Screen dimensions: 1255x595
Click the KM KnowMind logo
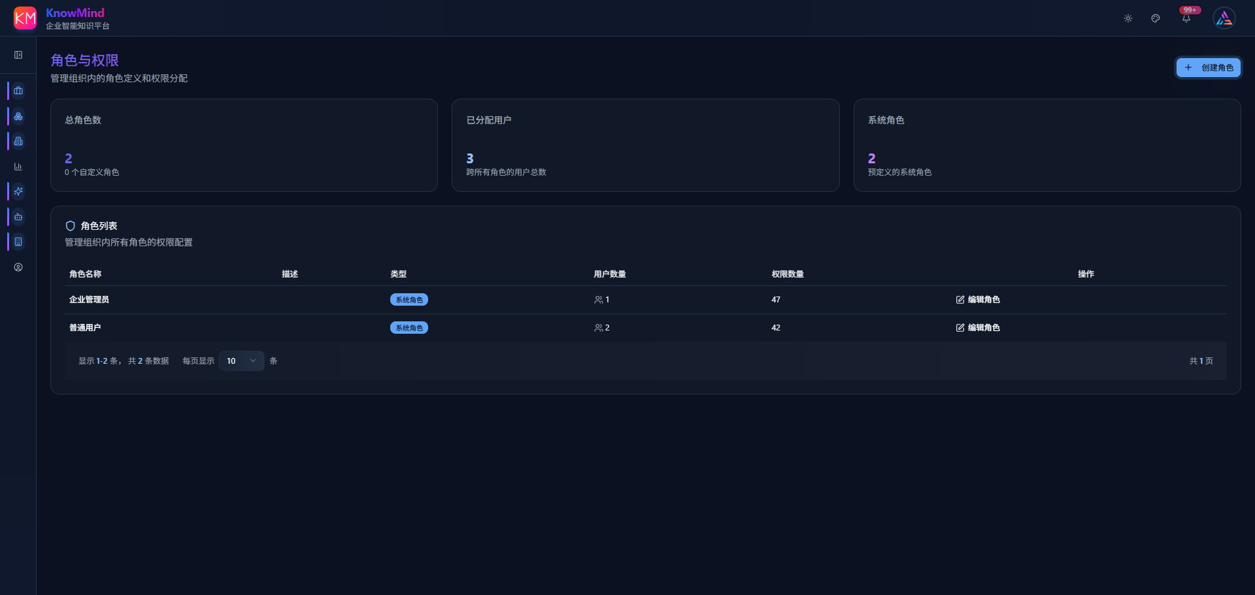tap(25, 18)
